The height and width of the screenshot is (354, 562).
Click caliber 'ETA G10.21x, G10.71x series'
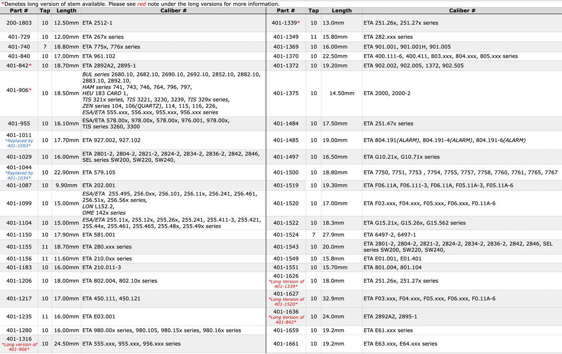click(x=402, y=157)
